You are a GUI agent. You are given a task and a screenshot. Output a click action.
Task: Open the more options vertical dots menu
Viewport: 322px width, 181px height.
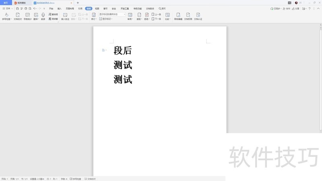[x=314, y=8]
